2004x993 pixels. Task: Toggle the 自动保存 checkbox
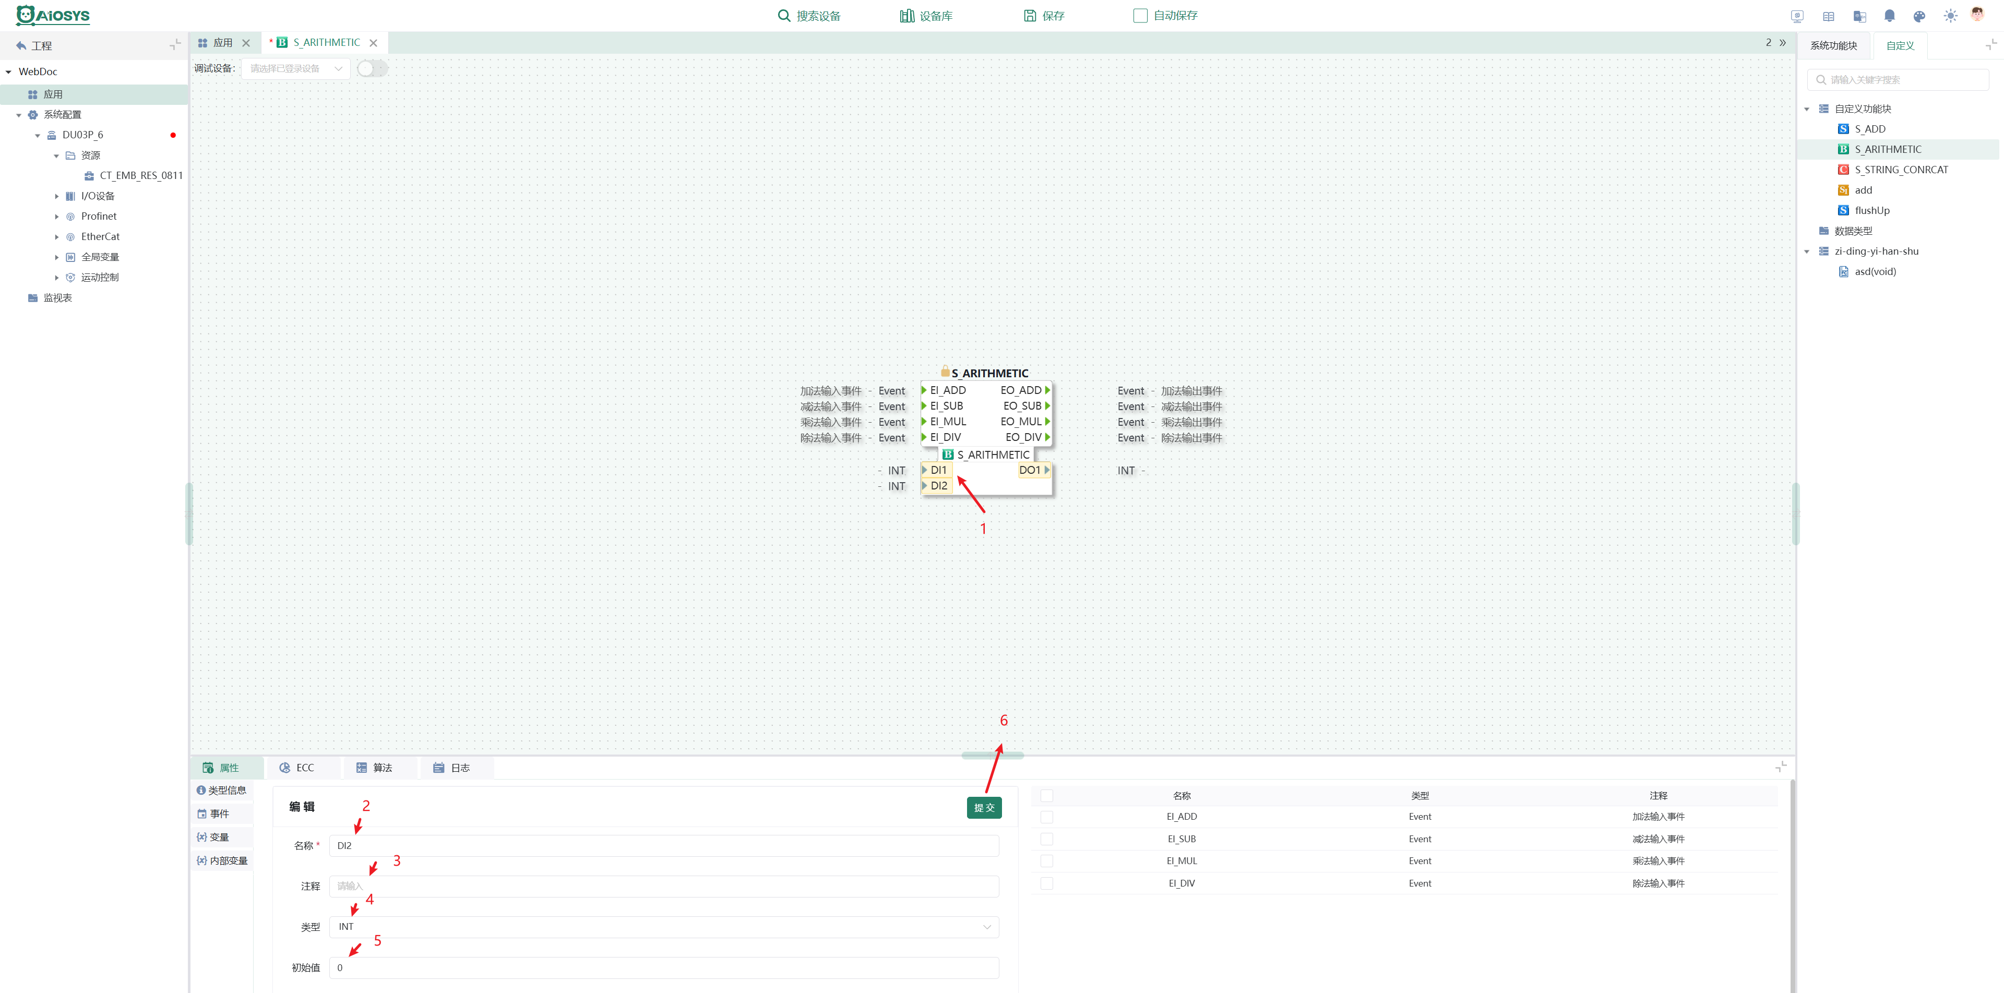tap(1140, 16)
